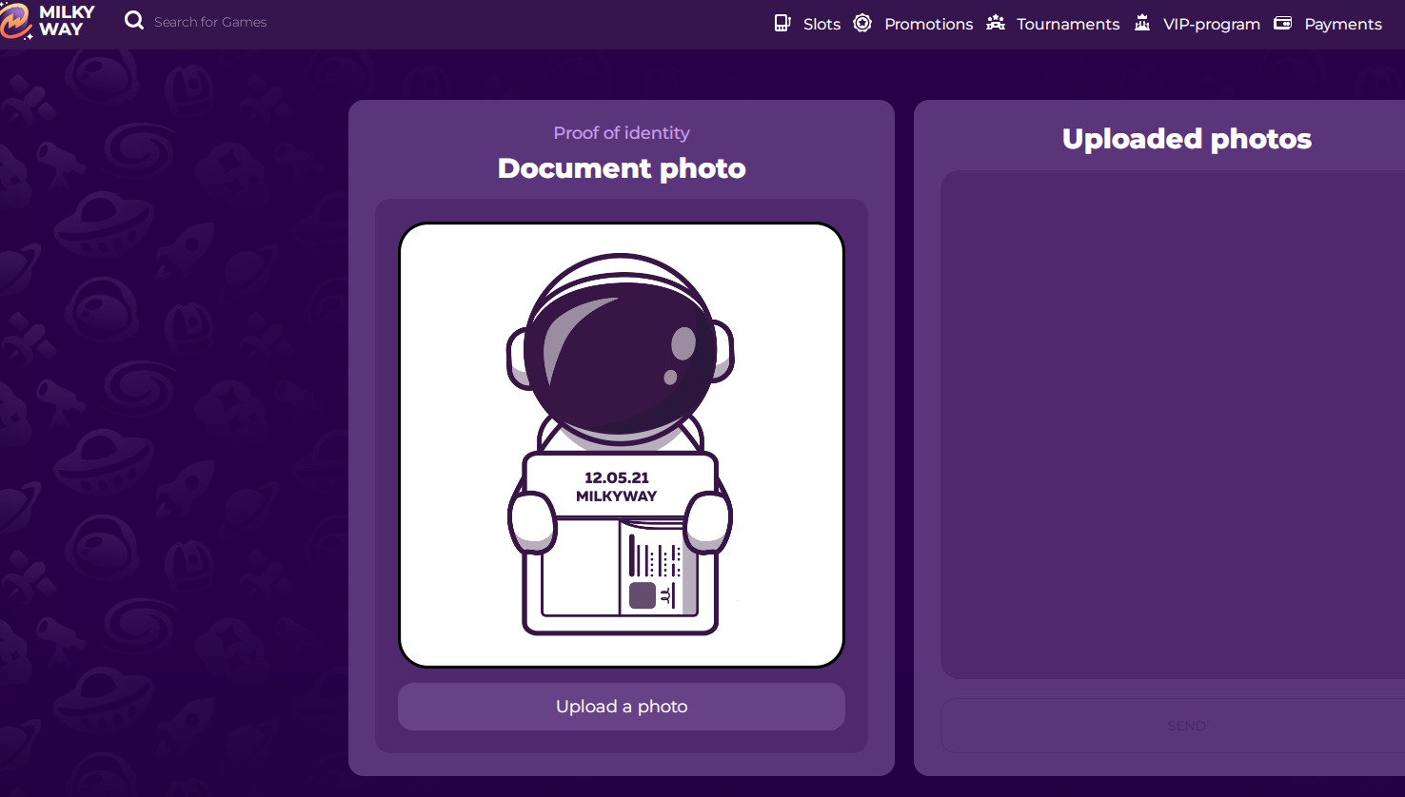Click the magnifying glass search icon
Viewport: 1405px width, 797px height.
pyautogui.click(x=134, y=21)
